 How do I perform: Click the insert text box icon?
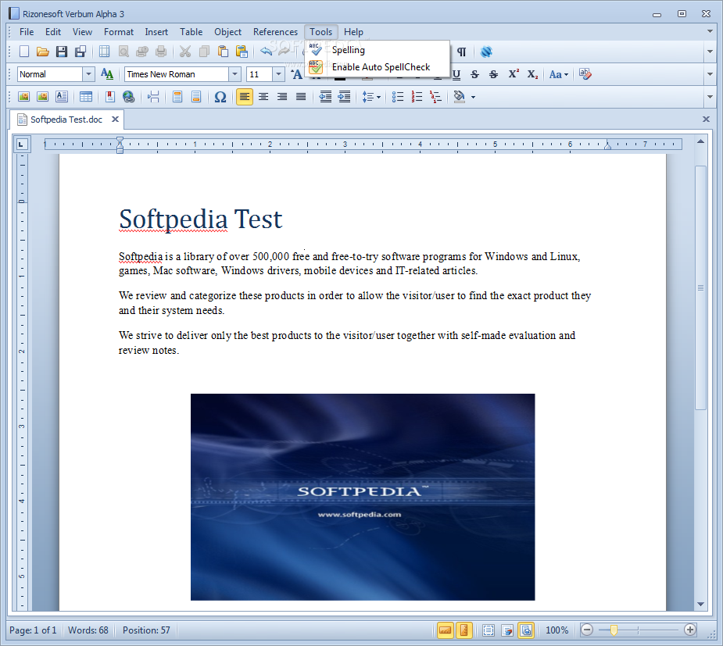(61, 97)
